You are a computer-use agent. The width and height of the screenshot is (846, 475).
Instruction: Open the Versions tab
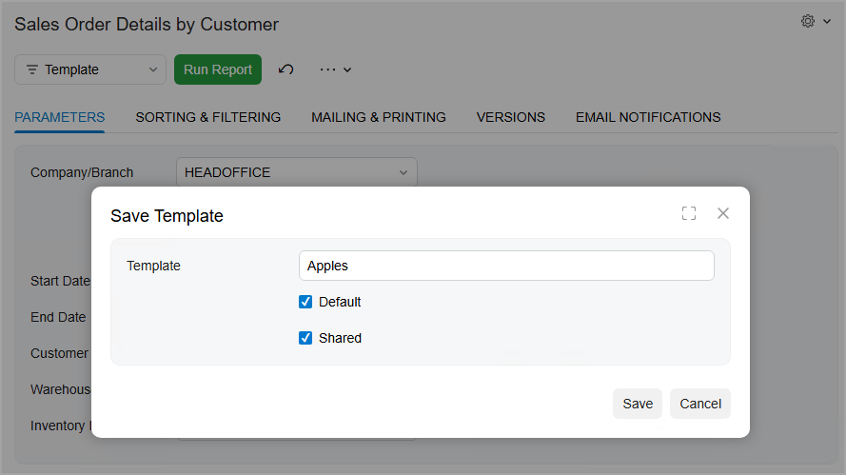tap(510, 117)
